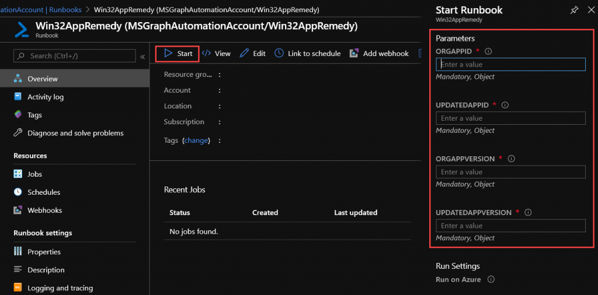Focus the Search (Ctrl+/) box
Image resolution: width=598 pixels, height=295 pixels.
click(x=74, y=55)
